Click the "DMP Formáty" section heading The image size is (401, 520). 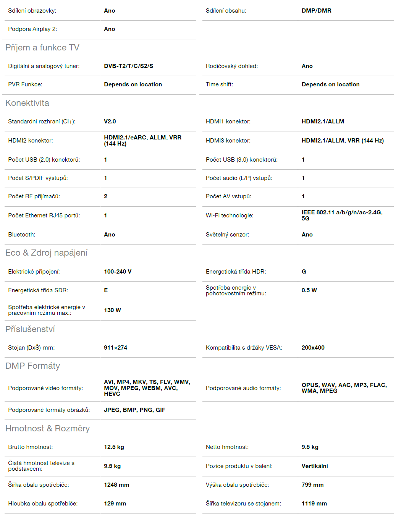(32, 366)
